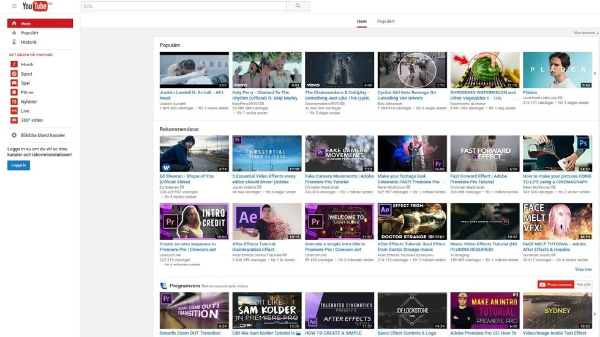Open Fake Camera Movements video thumbnail
Image resolution: width=600 pixels, height=337 pixels.
[339, 154]
